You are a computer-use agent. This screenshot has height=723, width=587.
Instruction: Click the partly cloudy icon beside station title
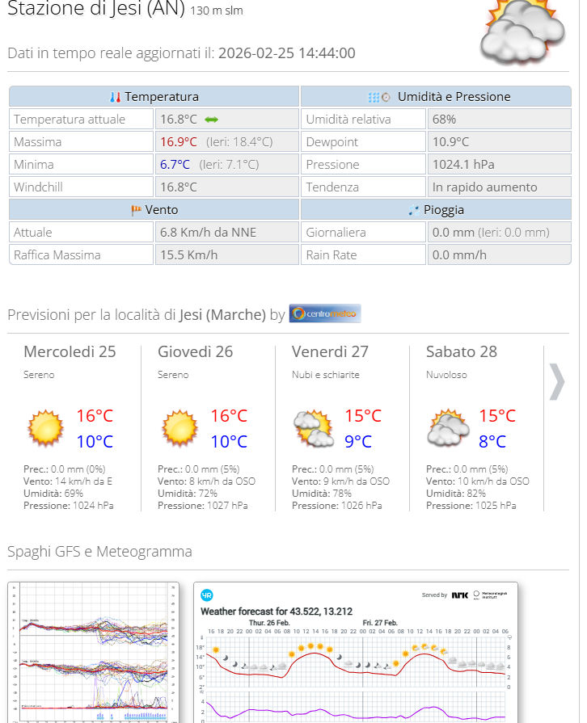(x=522, y=32)
